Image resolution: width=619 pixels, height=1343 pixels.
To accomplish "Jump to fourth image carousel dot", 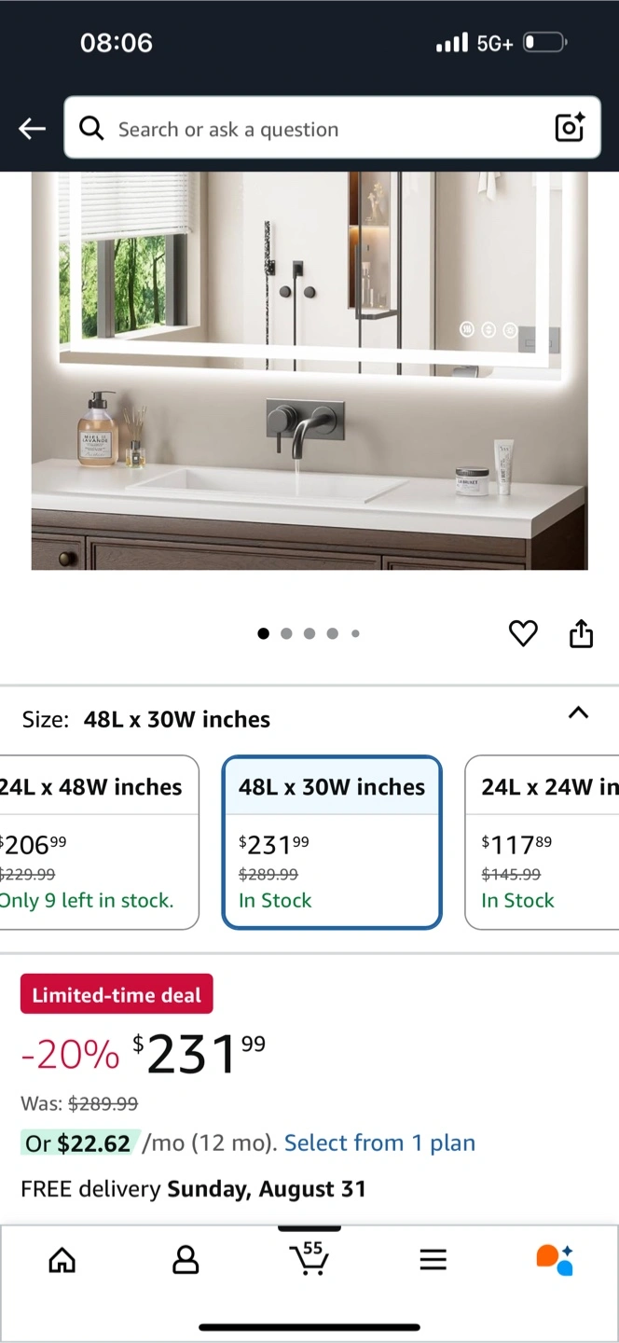I will coord(332,633).
